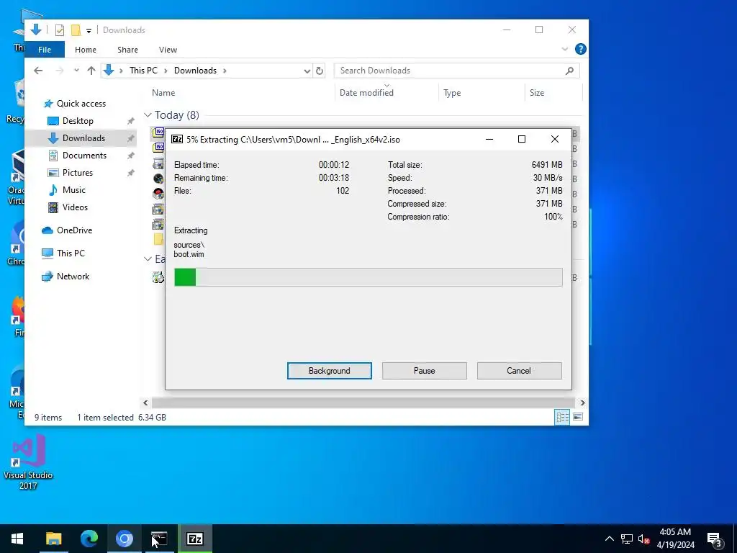Open the Windows Start menu
737x553 pixels.
click(x=17, y=539)
